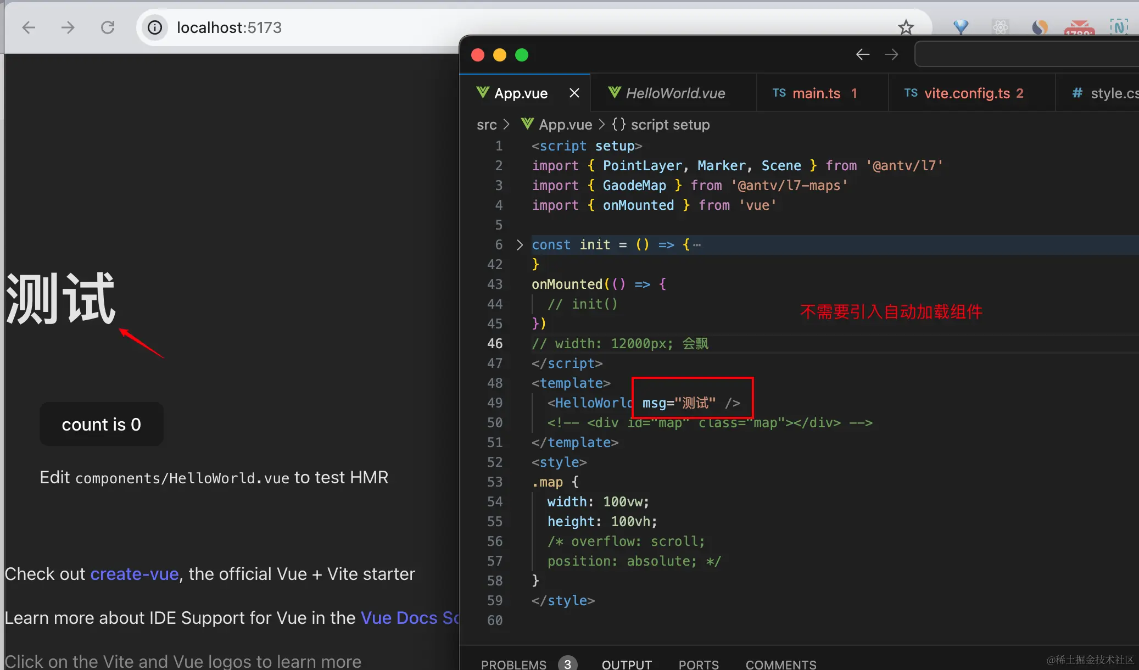Click the count is 0 button
The height and width of the screenshot is (670, 1139).
click(x=101, y=424)
